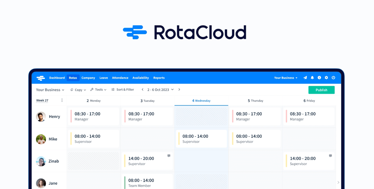The height and width of the screenshot is (189, 374).
Task: Click the RotaCloud logo in the navbar
Action: 41,78
